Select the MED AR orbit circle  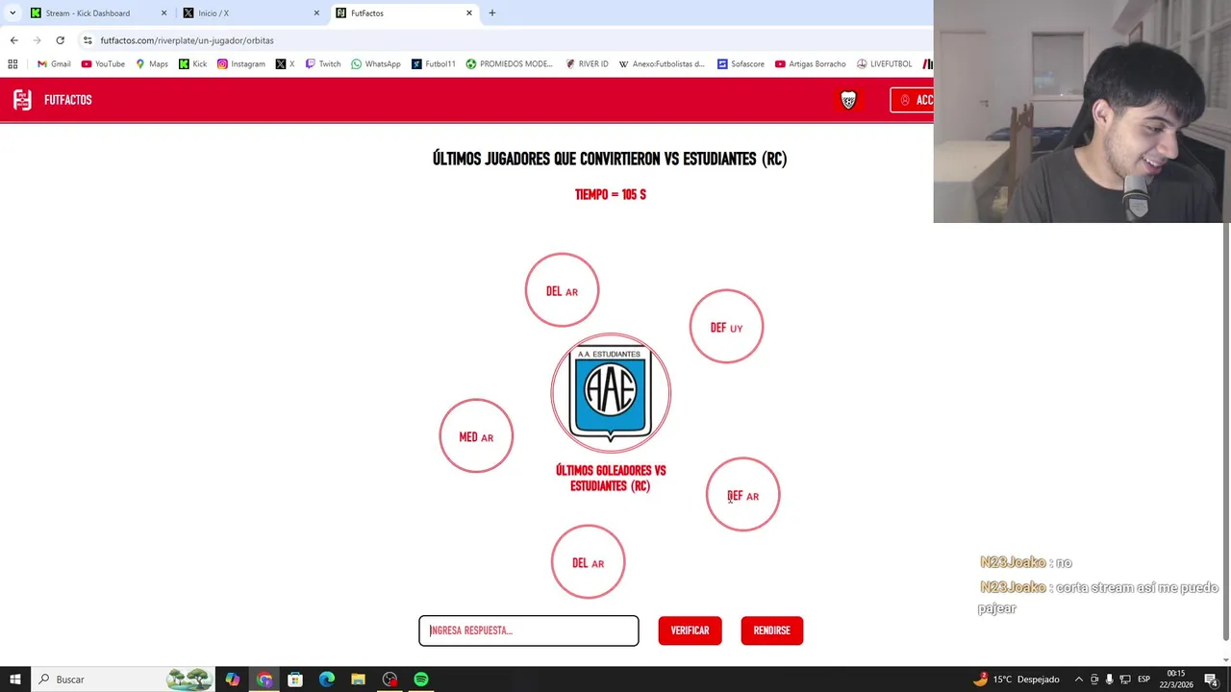pos(476,436)
